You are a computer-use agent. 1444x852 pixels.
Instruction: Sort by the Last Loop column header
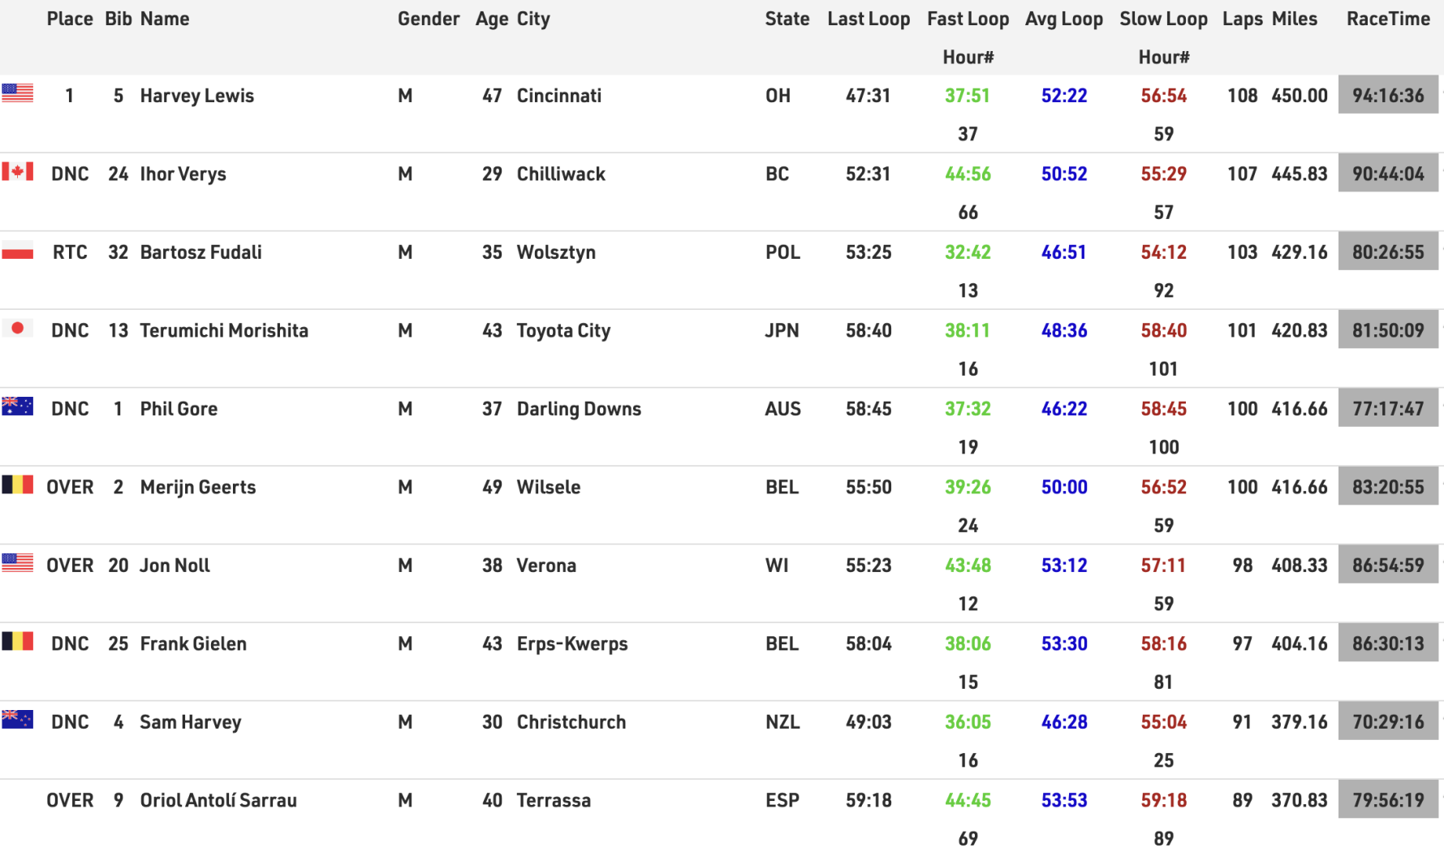(x=869, y=19)
